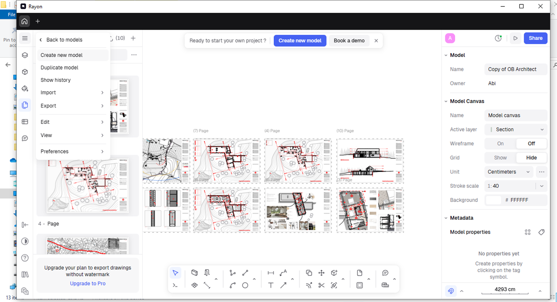Open the Active layer Section dropdown
557x302 pixels.
(x=516, y=130)
